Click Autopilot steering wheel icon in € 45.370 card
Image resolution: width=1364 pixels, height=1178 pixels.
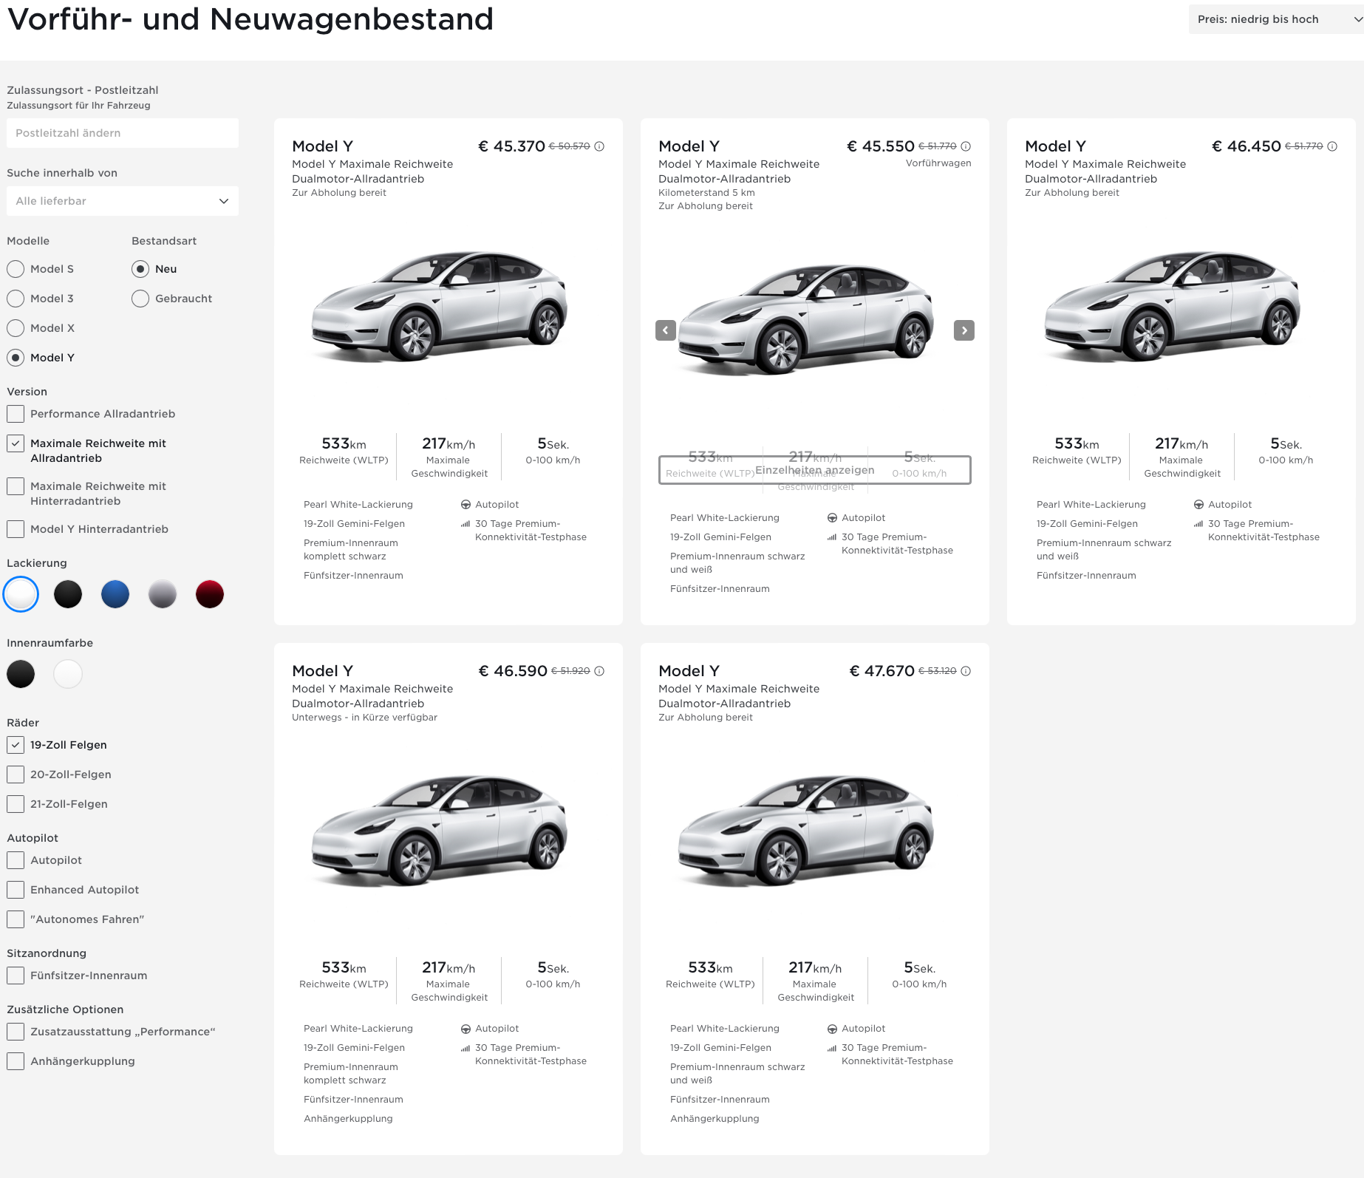466,505
